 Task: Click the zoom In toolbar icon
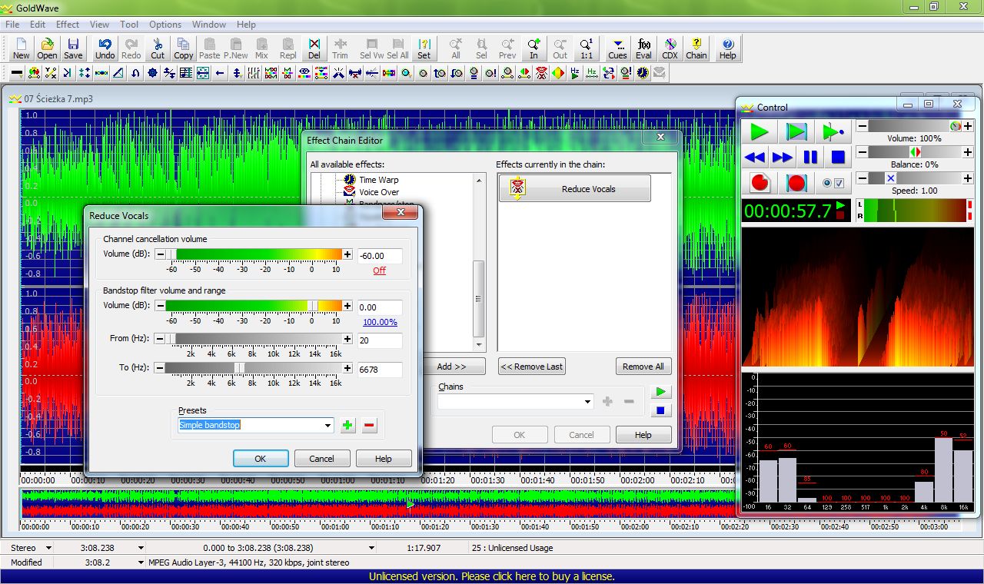tap(534, 48)
